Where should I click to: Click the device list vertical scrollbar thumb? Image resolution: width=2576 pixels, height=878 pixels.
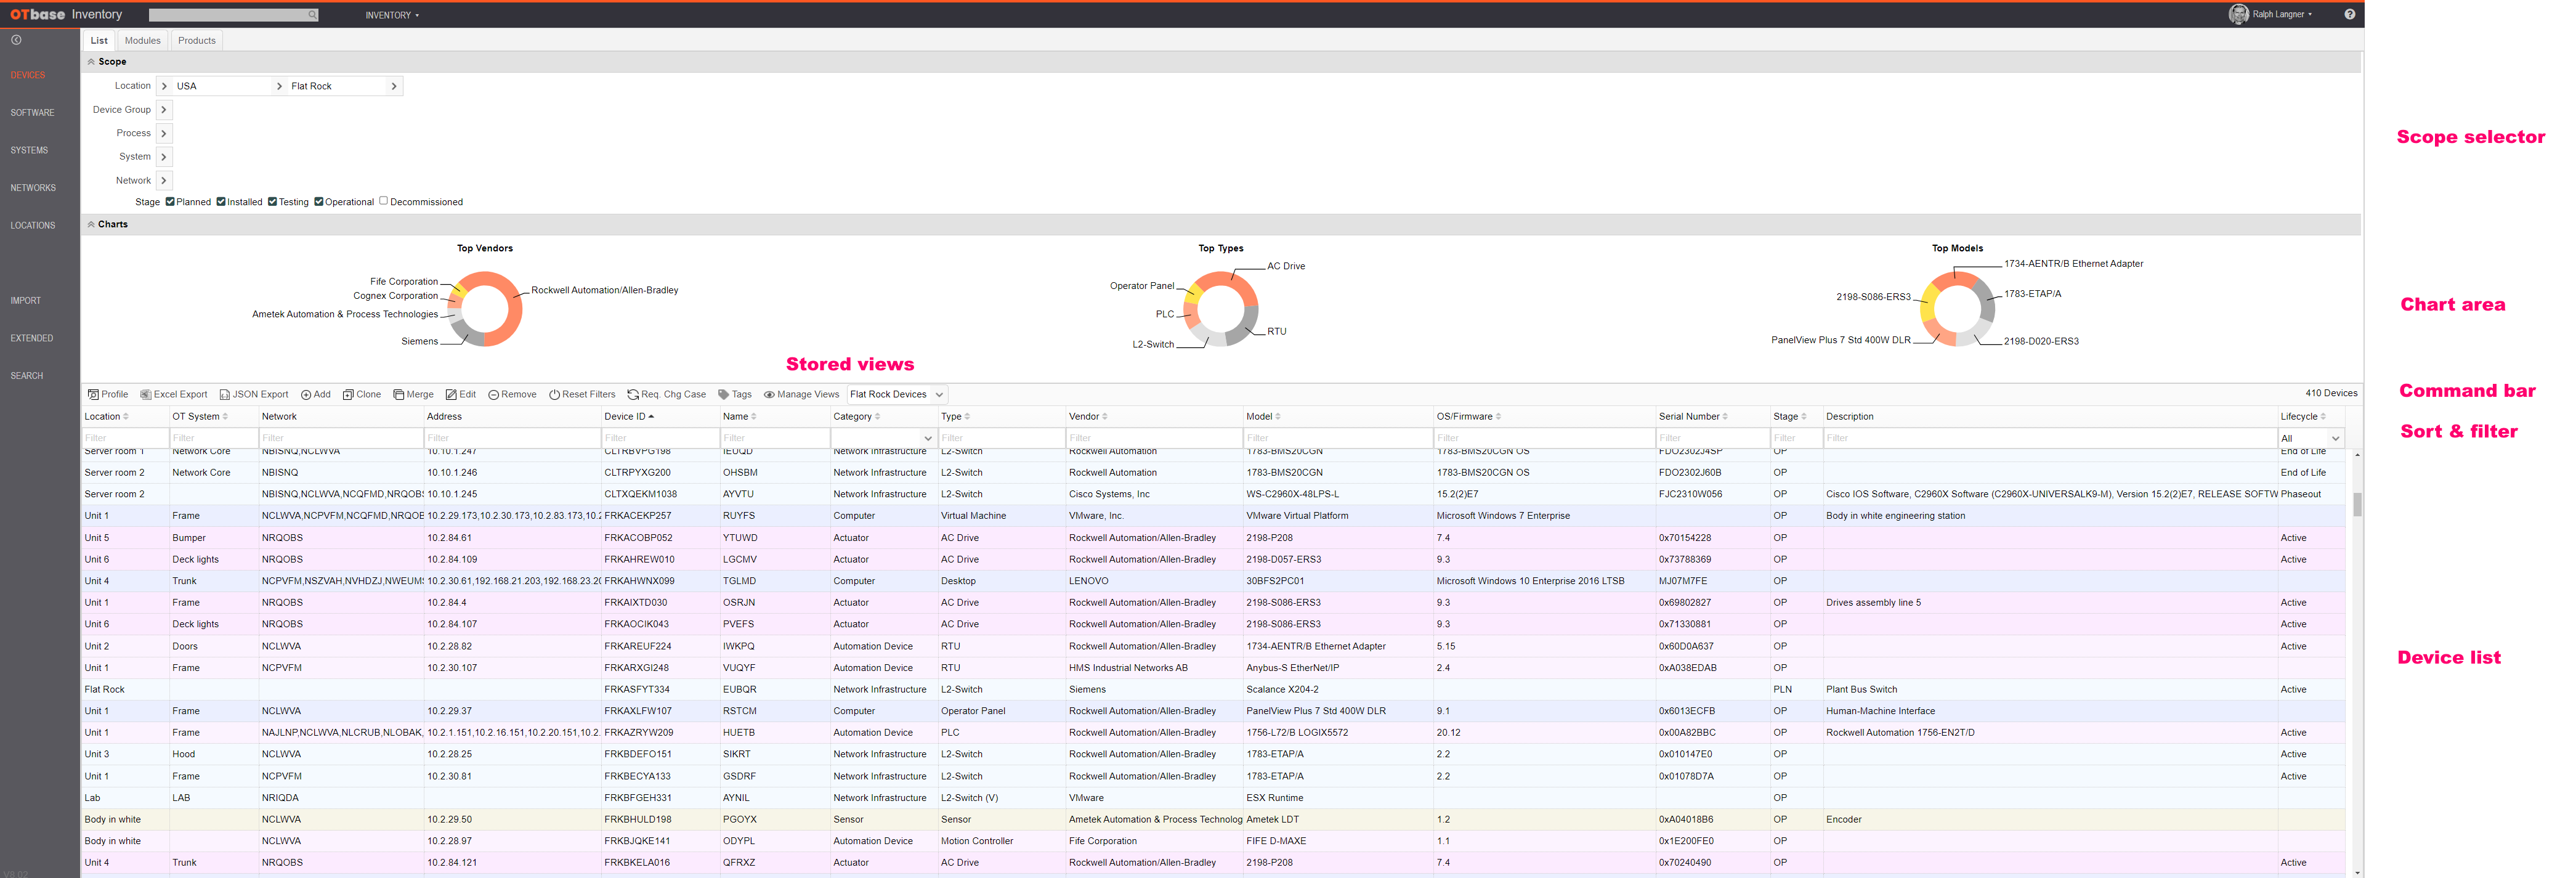2357,504
